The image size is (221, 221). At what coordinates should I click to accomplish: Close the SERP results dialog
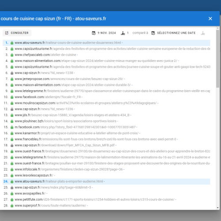210,19
